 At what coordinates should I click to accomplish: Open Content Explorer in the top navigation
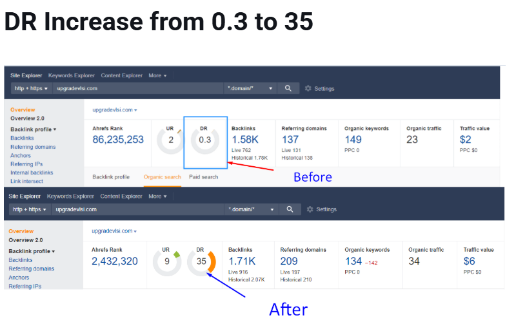click(x=122, y=75)
